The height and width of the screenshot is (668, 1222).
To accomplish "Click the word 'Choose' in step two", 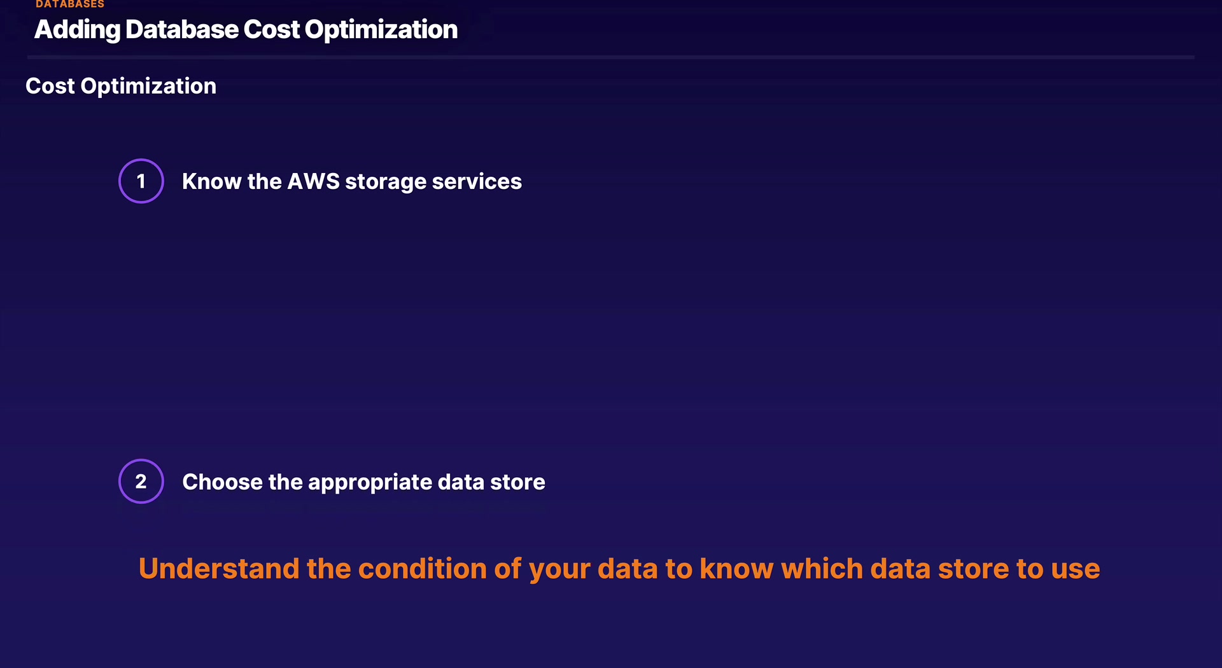I will point(222,482).
